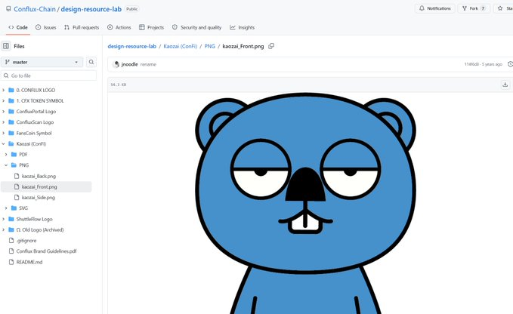
Task: View the Insights tab
Action: coord(242,27)
